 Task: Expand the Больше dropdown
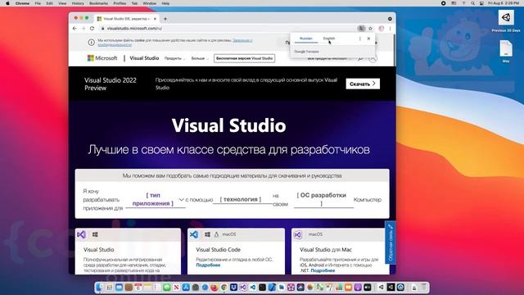[200, 58]
